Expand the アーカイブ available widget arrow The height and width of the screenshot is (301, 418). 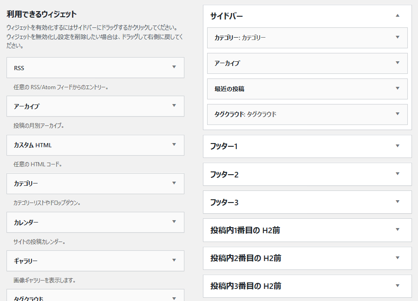pos(174,105)
